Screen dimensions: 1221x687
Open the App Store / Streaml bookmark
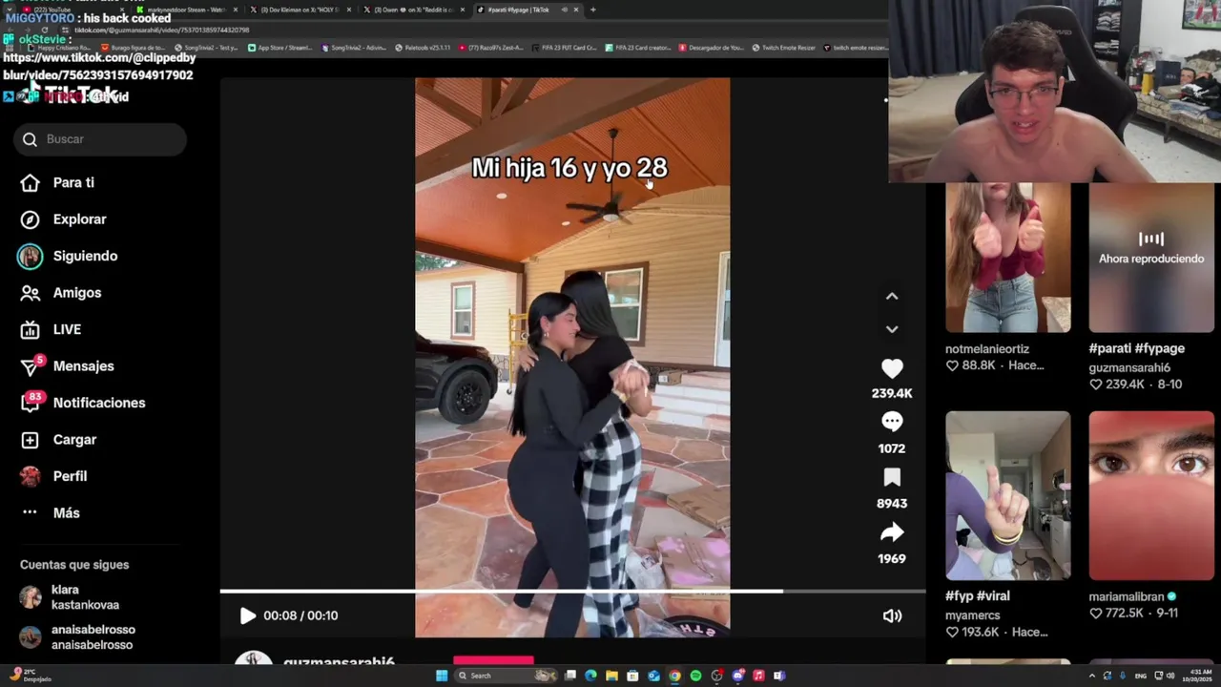(279, 47)
